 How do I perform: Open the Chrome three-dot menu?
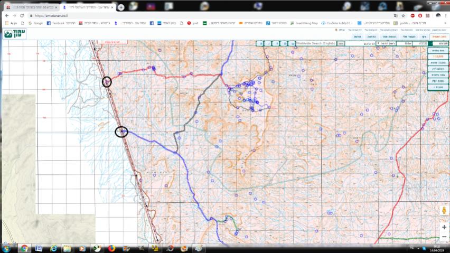445,15
